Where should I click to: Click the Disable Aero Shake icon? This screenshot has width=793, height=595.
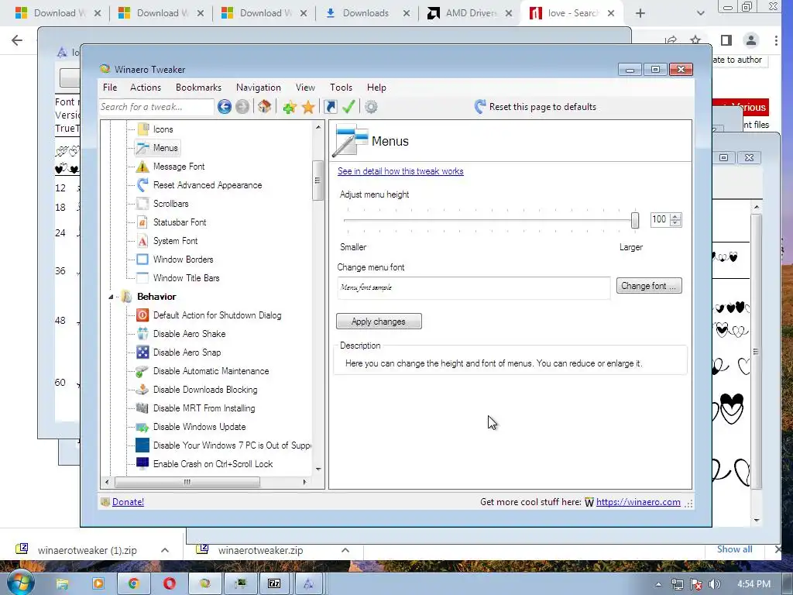[x=142, y=334]
